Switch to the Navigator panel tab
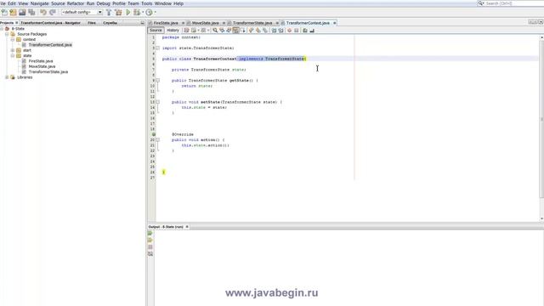 [50, 23]
